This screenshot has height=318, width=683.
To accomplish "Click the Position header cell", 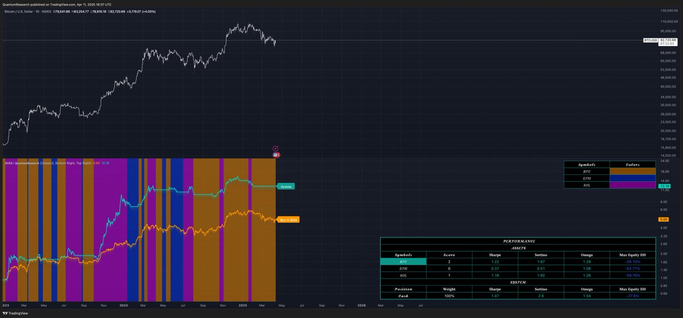I will pyautogui.click(x=403, y=289).
